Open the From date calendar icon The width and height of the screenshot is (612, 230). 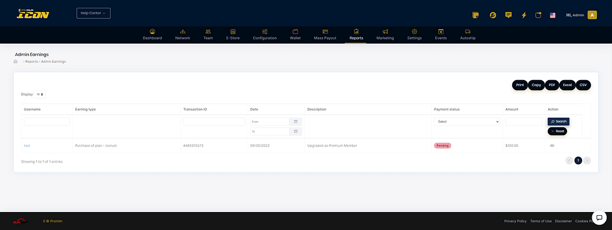(x=295, y=122)
